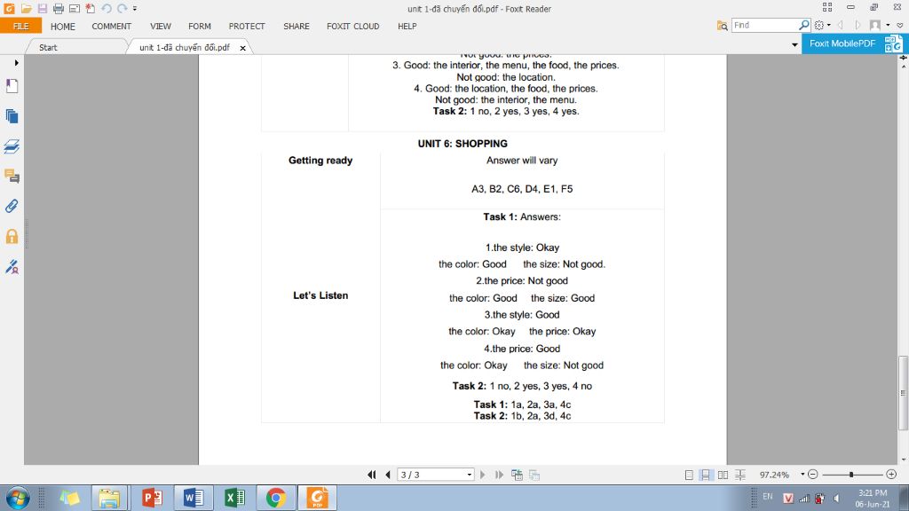Open the 97.24% zoom level dropdown
The width and height of the screenshot is (909, 511).
click(x=802, y=475)
